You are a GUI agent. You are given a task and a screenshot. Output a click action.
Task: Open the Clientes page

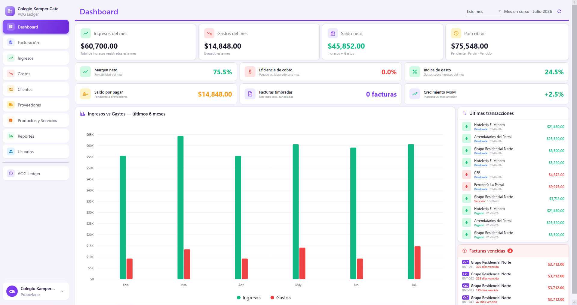click(x=36, y=89)
